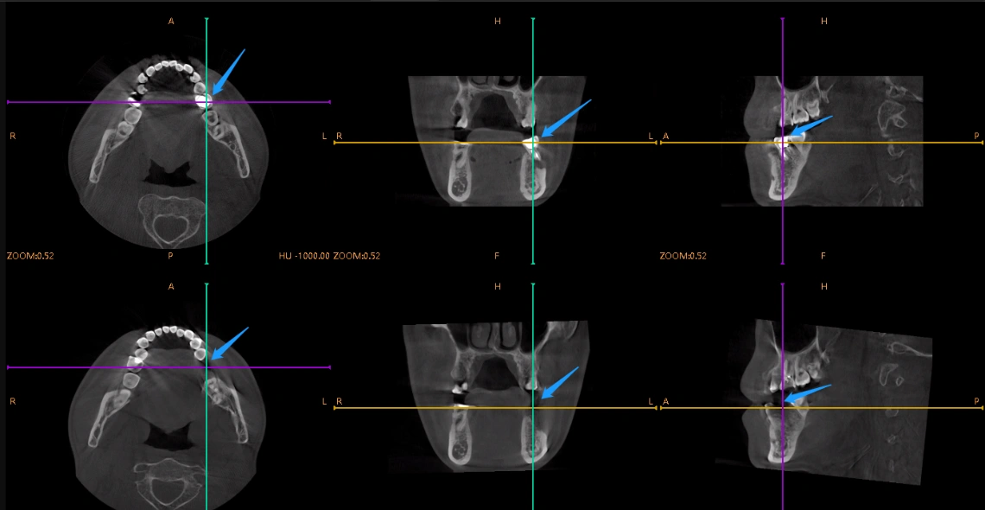Click "P" marker at upper sagittal view's edge

(976, 136)
